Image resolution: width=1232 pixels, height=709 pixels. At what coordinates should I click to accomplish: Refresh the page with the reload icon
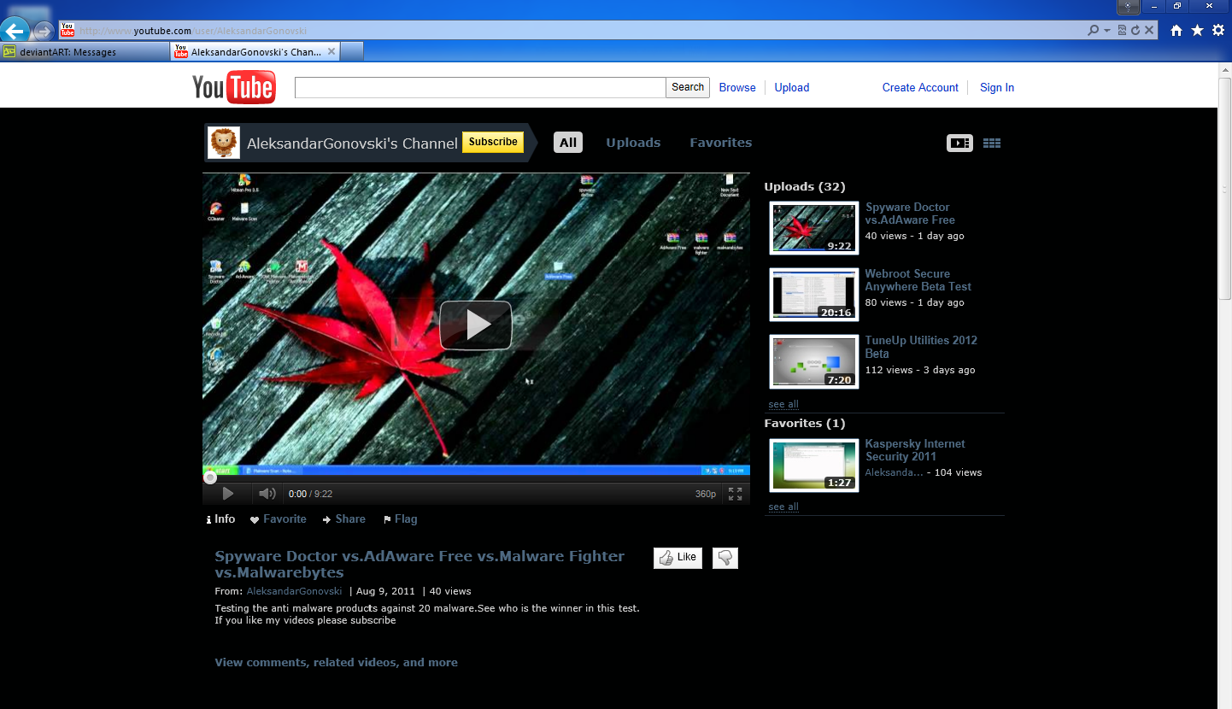pos(1135,30)
